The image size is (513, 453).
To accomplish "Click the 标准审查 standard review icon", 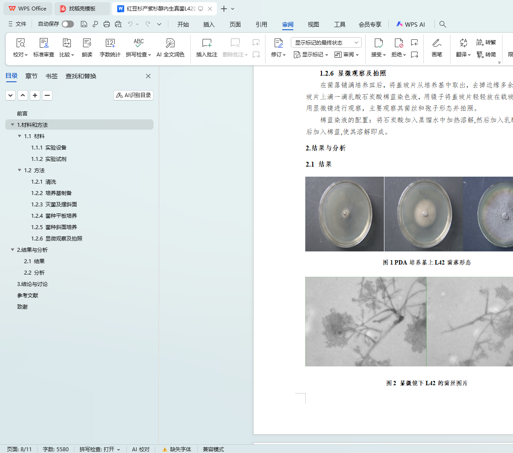I will click(x=44, y=43).
